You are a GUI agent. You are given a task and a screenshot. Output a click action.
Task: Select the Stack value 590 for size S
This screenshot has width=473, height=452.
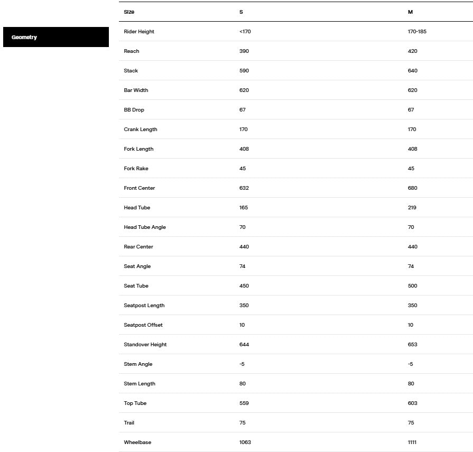(x=244, y=71)
